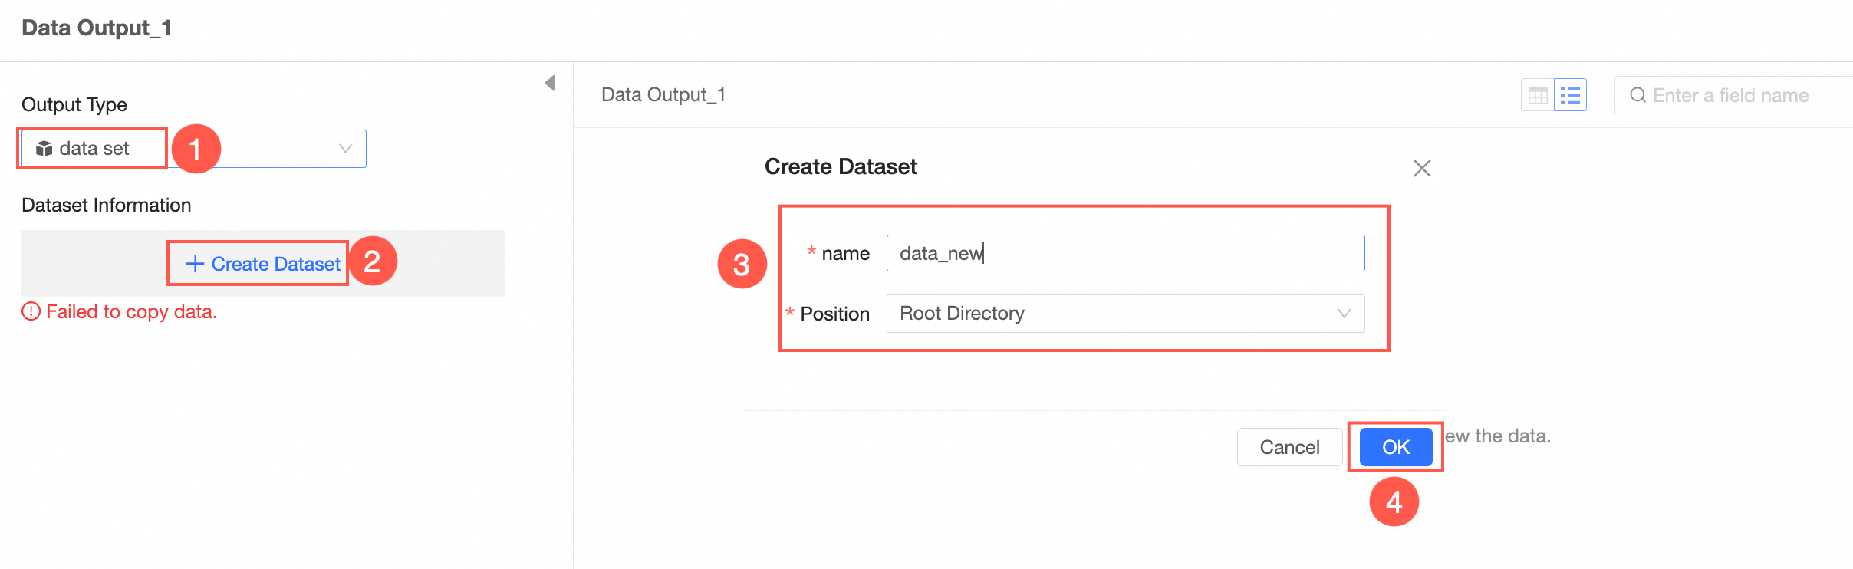Confirm dataset creation with the OK button
This screenshot has width=1853, height=569.
click(x=1395, y=447)
